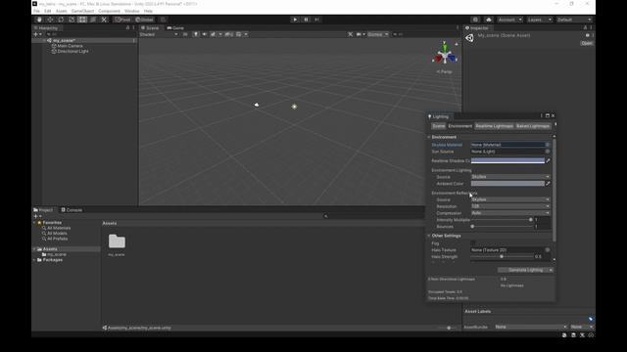Viewport: 627px width, 352px height.
Task: Select the Lighting Scene tab
Action: pos(439,126)
